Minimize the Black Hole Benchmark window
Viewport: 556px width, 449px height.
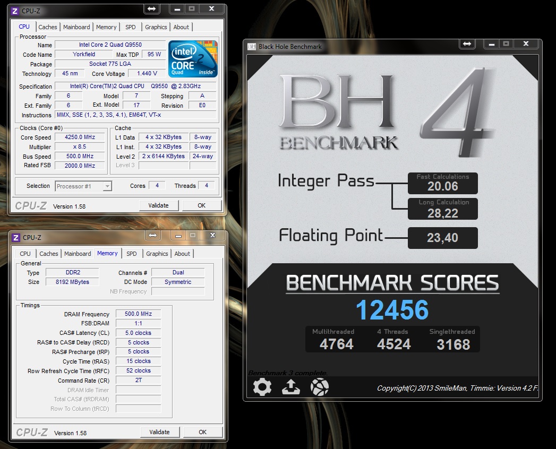(x=491, y=44)
